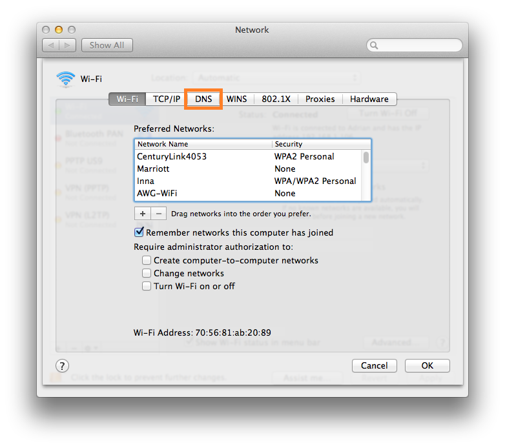Select the Proxies tab
Image resolution: width=505 pixels, height=448 pixels.
tap(320, 99)
